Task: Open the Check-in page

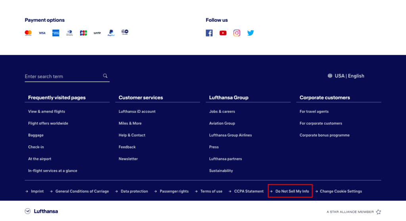Action: click(x=36, y=147)
